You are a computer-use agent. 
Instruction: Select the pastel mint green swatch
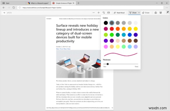coord(124,47)
